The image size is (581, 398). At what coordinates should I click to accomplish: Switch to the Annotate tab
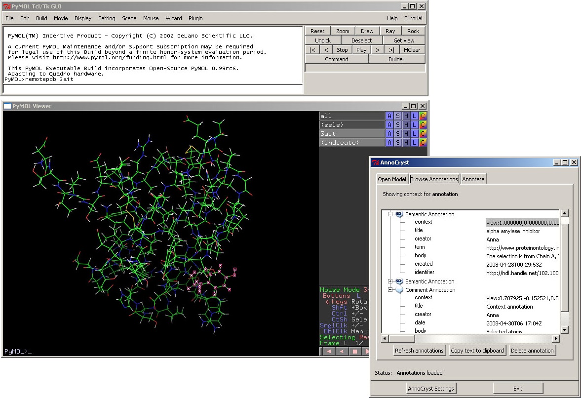coord(473,179)
